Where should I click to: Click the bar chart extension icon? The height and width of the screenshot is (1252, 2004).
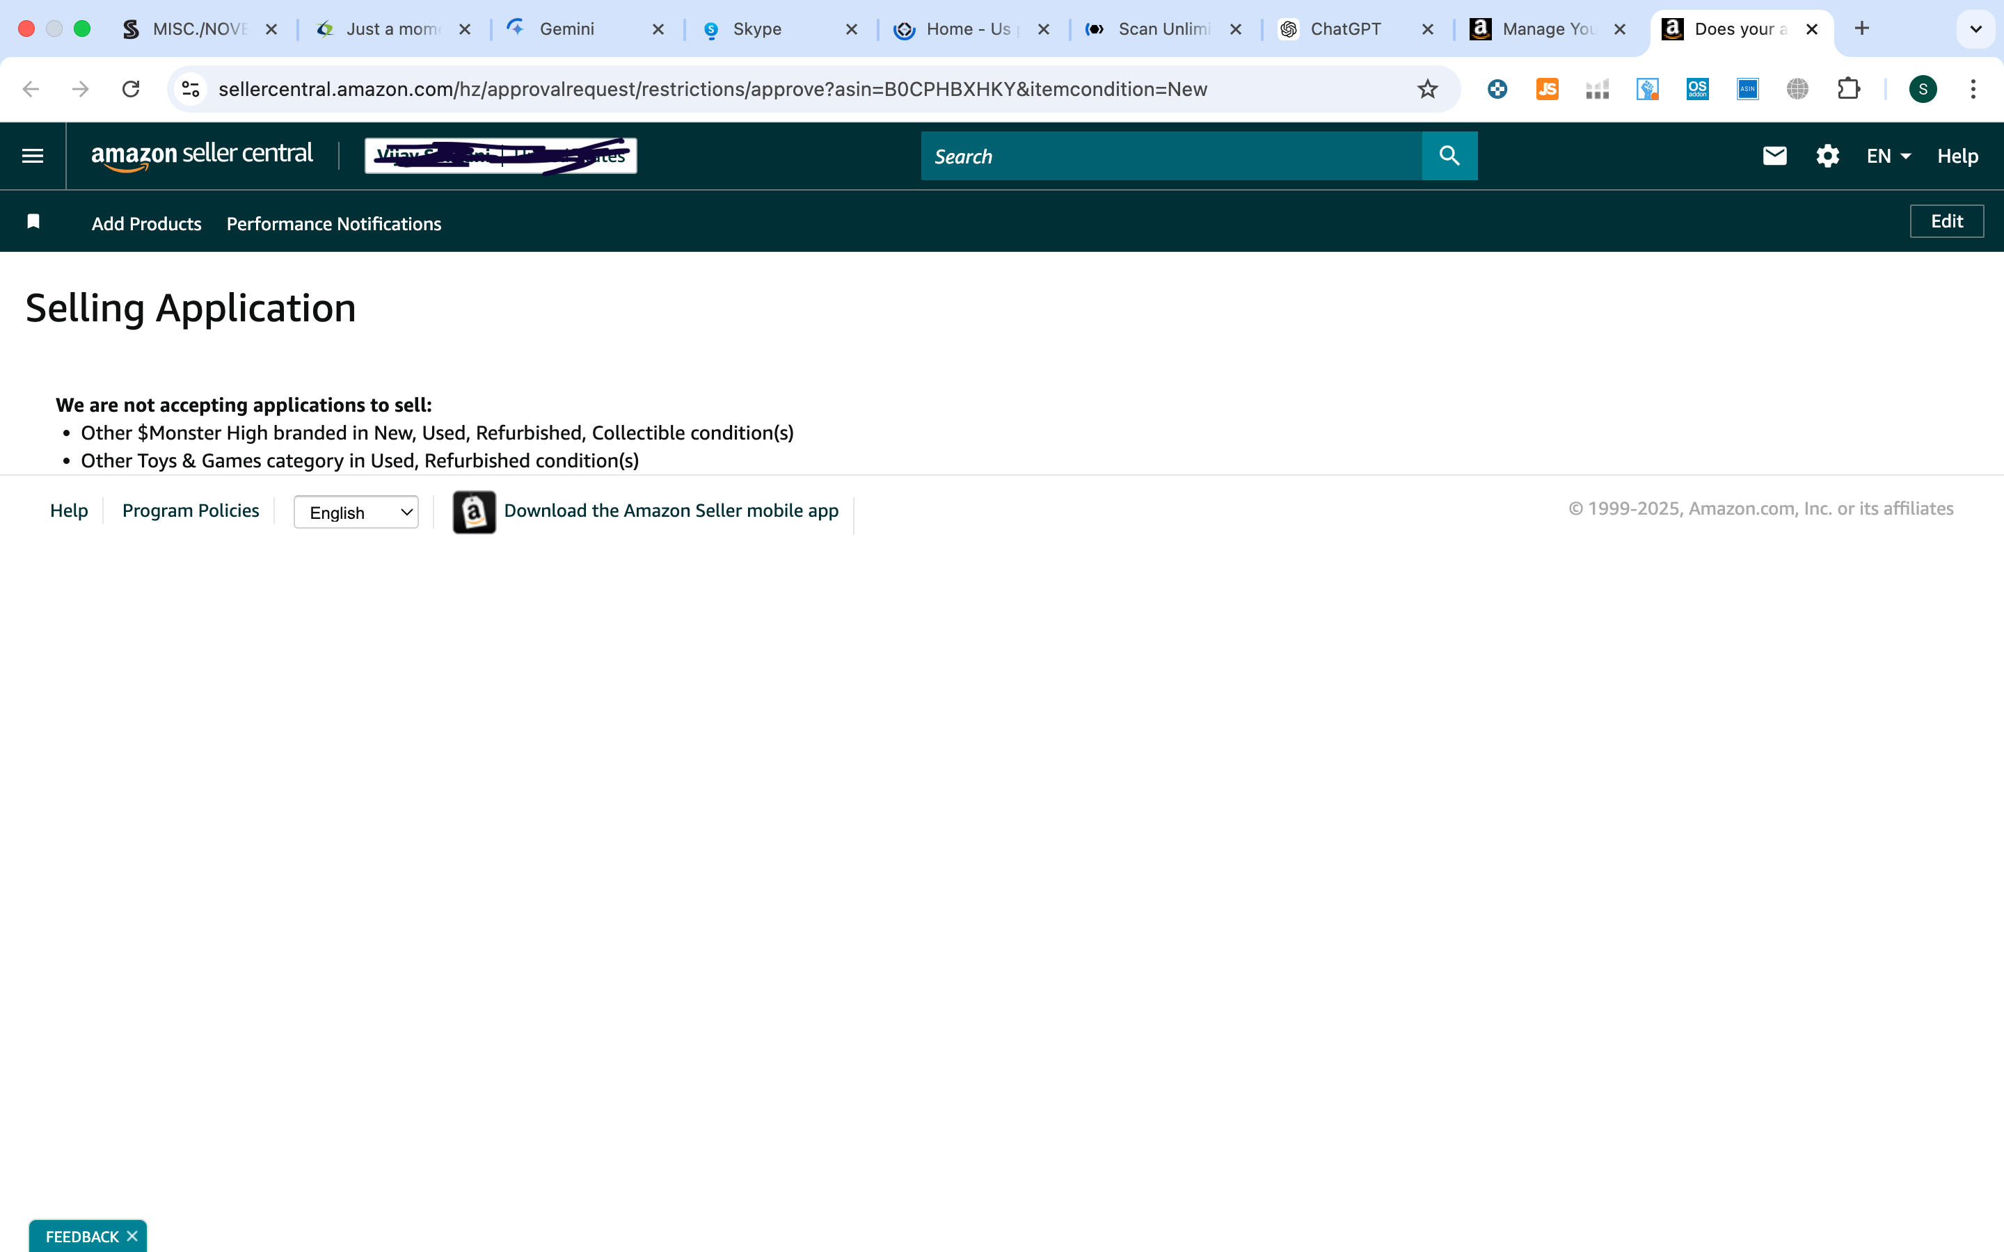1598,88
